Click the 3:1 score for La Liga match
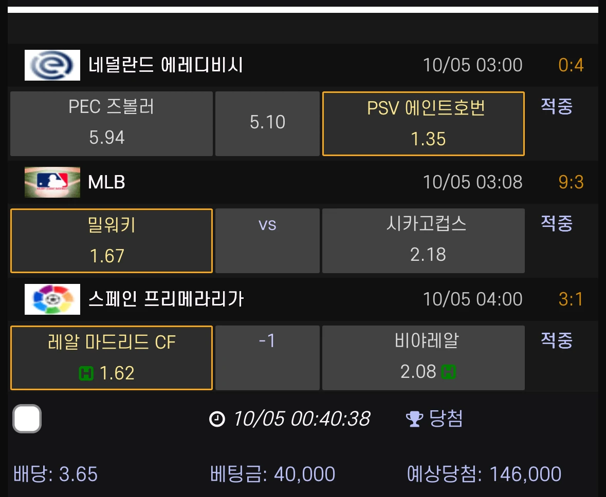Image resolution: width=606 pixels, height=497 pixels. pos(571,299)
